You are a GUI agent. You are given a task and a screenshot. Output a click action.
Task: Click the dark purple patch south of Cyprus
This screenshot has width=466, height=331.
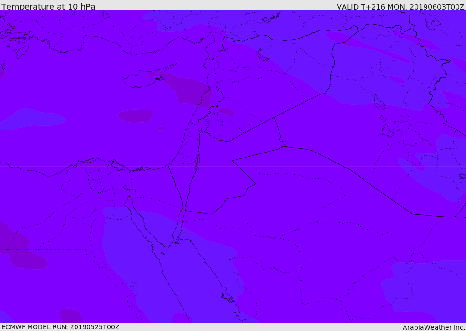tap(136, 116)
